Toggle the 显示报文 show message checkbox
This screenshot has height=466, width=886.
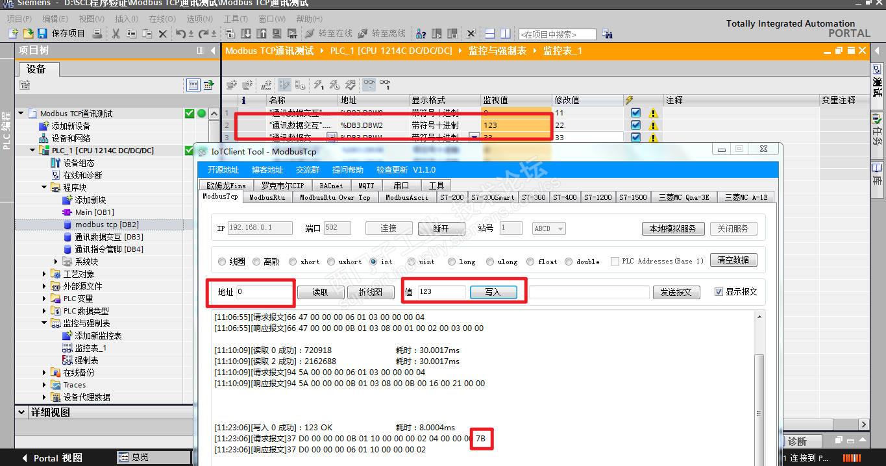click(x=719, y=291)
